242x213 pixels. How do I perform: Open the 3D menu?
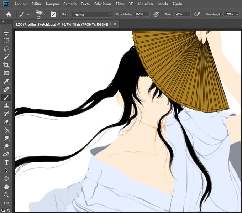[131, 4]
